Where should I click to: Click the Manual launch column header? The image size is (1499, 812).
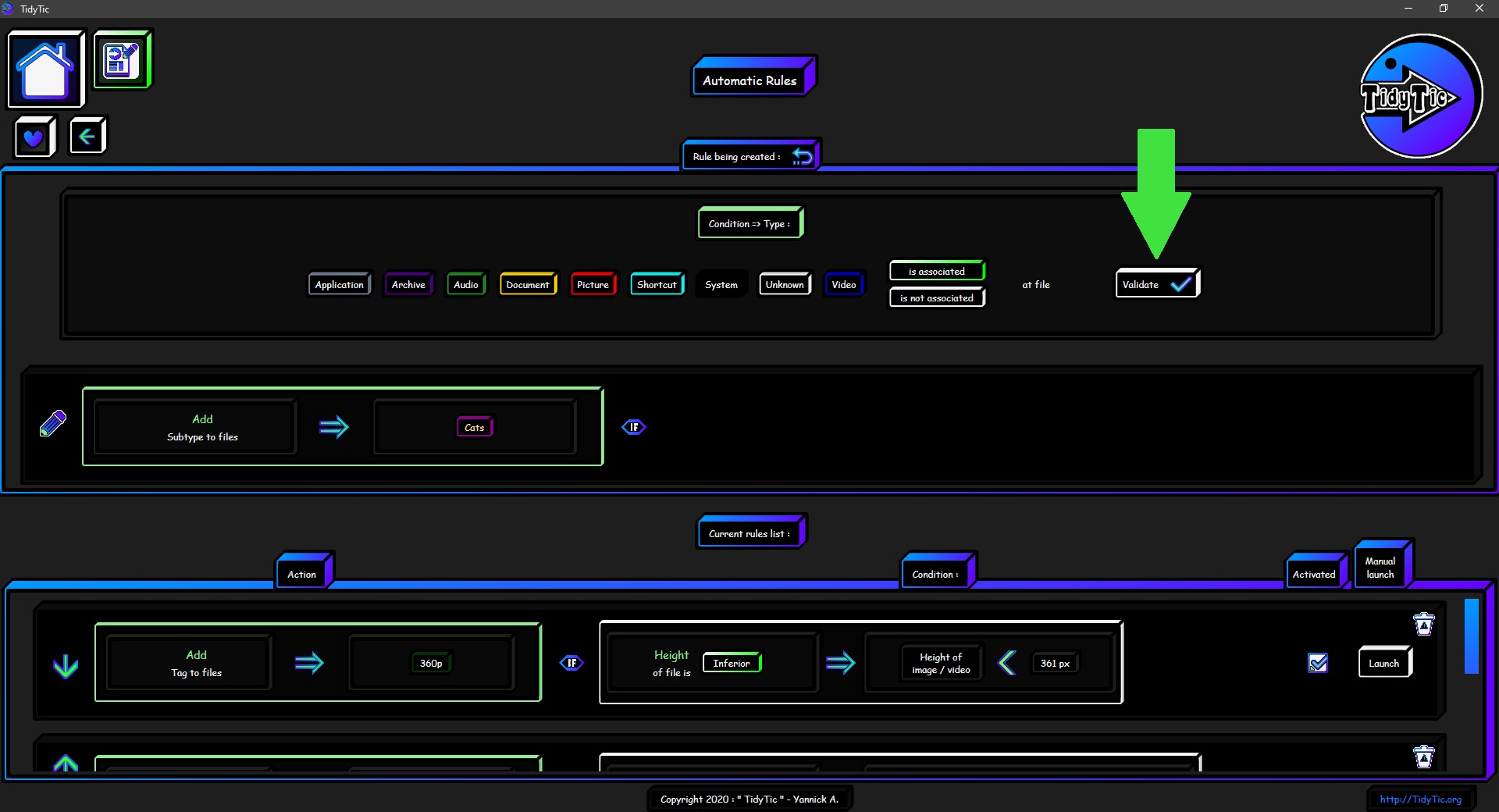point(1382,565)
